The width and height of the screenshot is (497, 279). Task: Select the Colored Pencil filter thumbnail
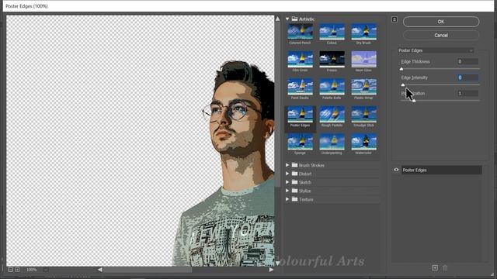coord(300,32)
